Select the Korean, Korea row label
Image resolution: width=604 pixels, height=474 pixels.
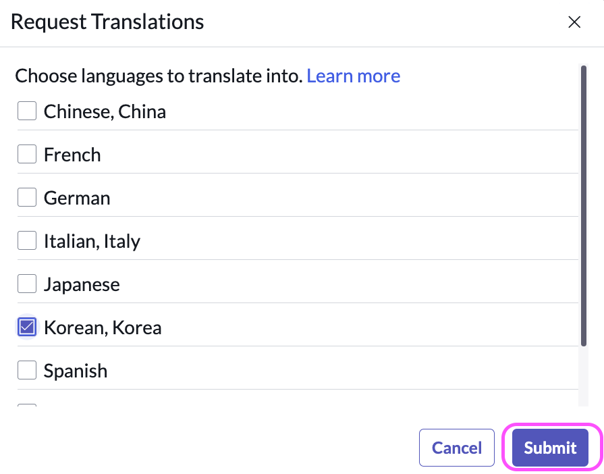coord(102,327)
